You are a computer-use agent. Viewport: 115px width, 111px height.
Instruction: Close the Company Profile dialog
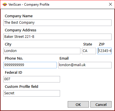[x=110, y=4]
